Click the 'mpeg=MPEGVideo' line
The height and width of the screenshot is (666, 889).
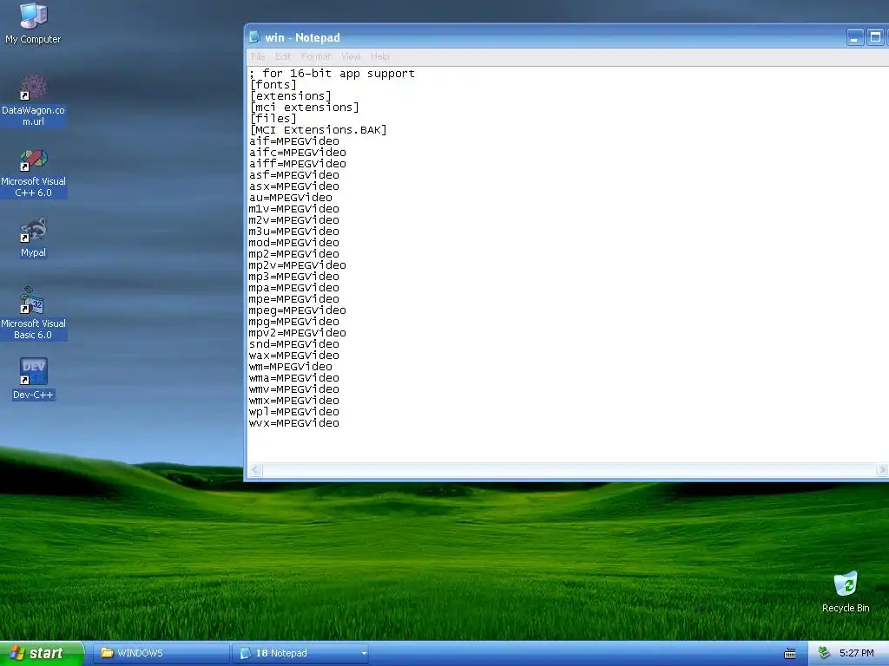pos(297,311)
